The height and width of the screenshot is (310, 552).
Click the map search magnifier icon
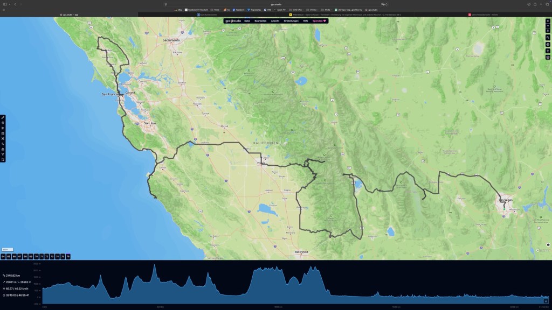[548, 37]
